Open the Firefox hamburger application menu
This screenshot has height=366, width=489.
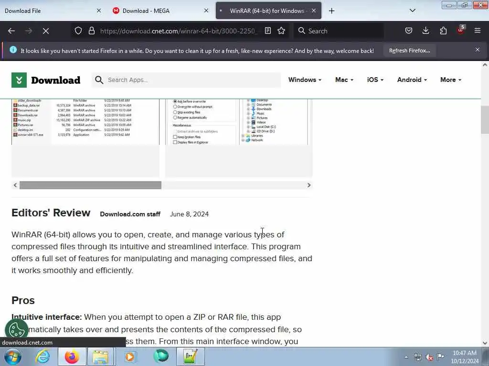tap(478, 31)
